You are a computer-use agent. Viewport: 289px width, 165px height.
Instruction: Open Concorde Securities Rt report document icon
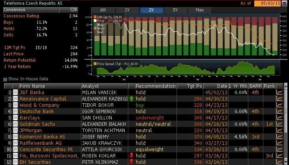pos(15,149)
